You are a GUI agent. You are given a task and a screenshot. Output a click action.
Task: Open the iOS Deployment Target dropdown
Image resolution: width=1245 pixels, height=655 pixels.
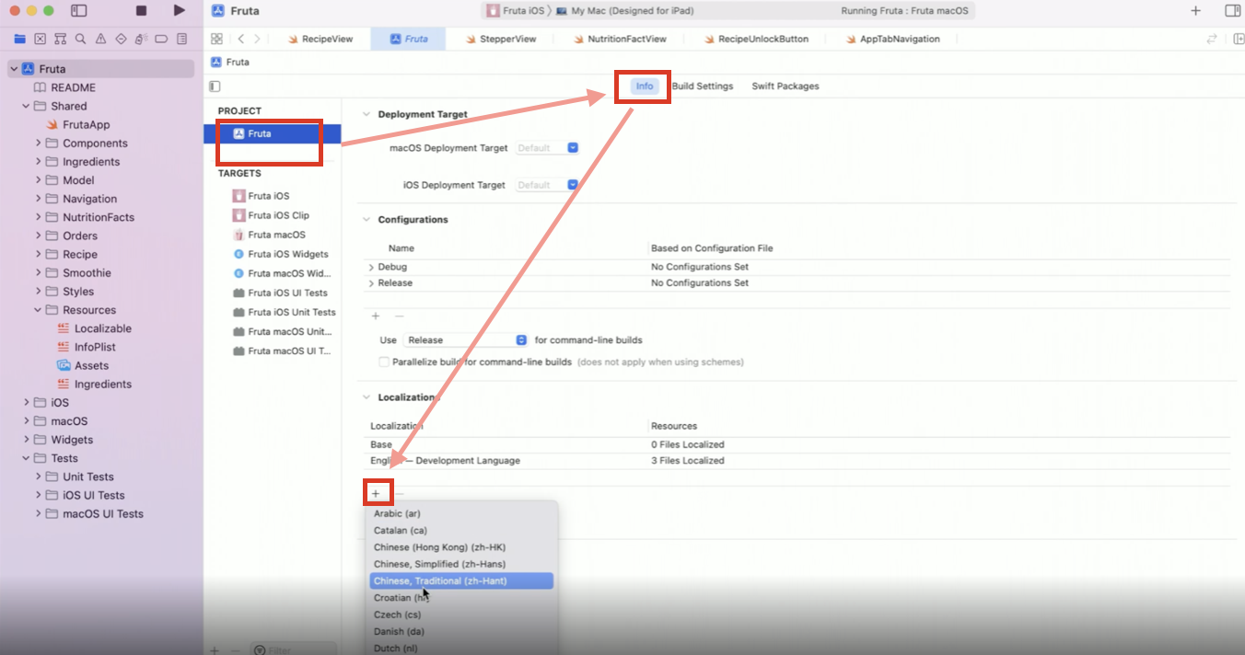pos(546,185)
